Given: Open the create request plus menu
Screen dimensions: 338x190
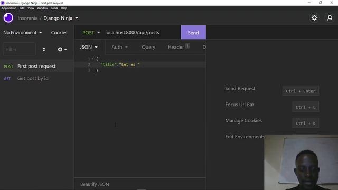Looking at the screenshot, I should click(x=62, y=49).
